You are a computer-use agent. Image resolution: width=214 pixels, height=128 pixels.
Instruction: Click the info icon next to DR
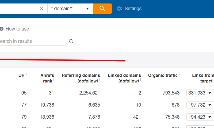(x=26, y=74)
